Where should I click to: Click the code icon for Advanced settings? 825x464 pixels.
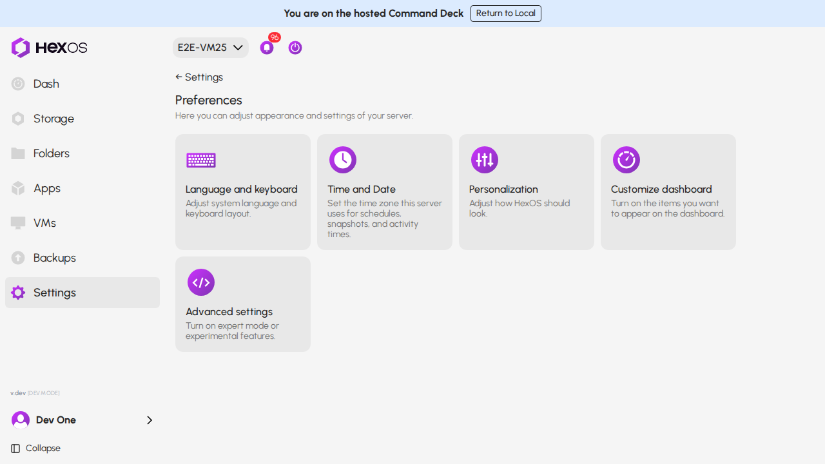click(x=201, y=282)
